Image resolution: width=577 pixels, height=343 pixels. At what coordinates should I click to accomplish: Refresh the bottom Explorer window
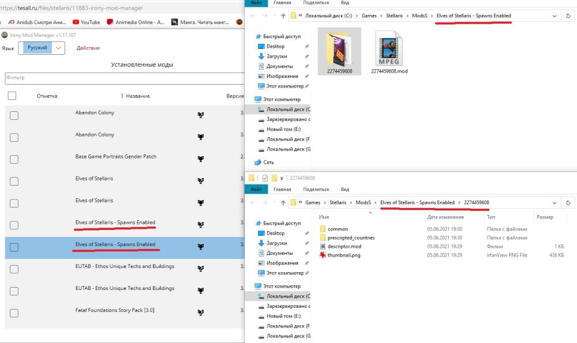(x=568, y=202)
